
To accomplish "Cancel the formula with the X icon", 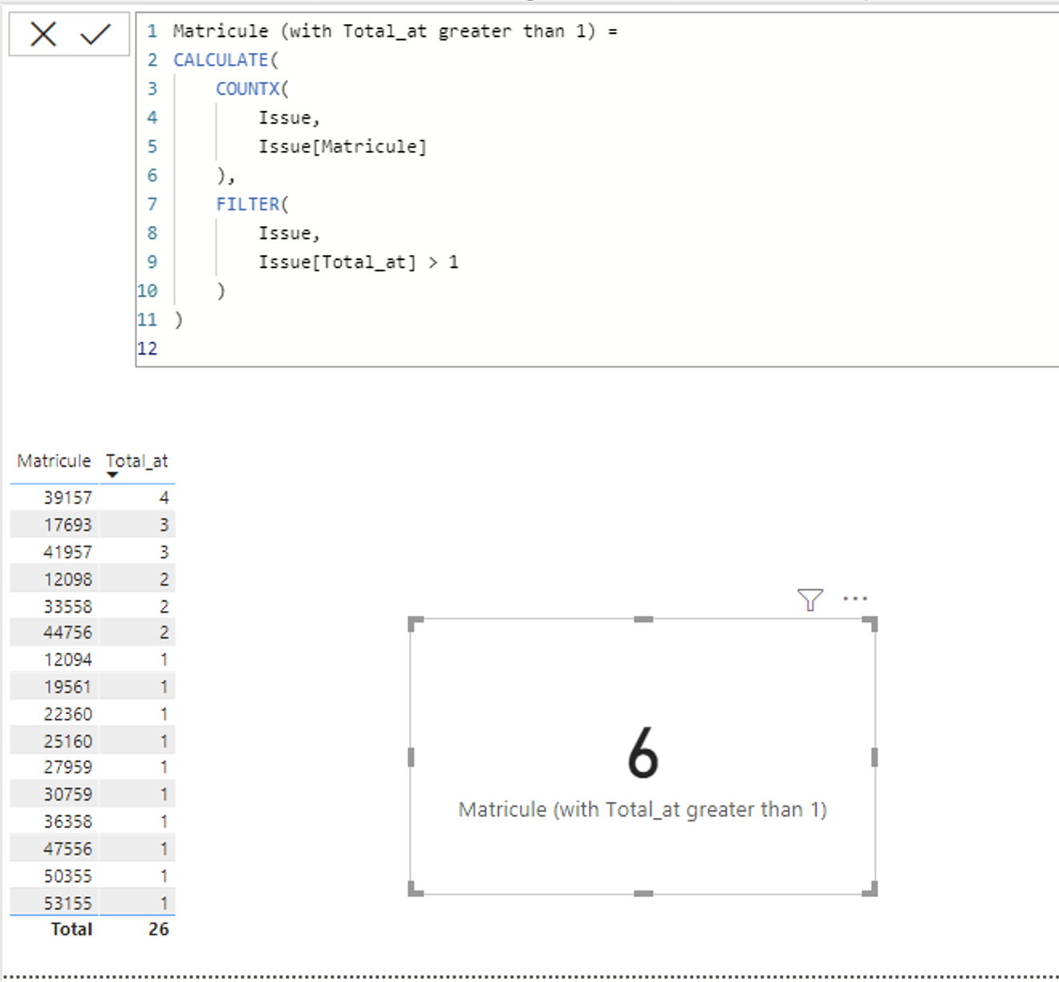I will pos(43,34).
